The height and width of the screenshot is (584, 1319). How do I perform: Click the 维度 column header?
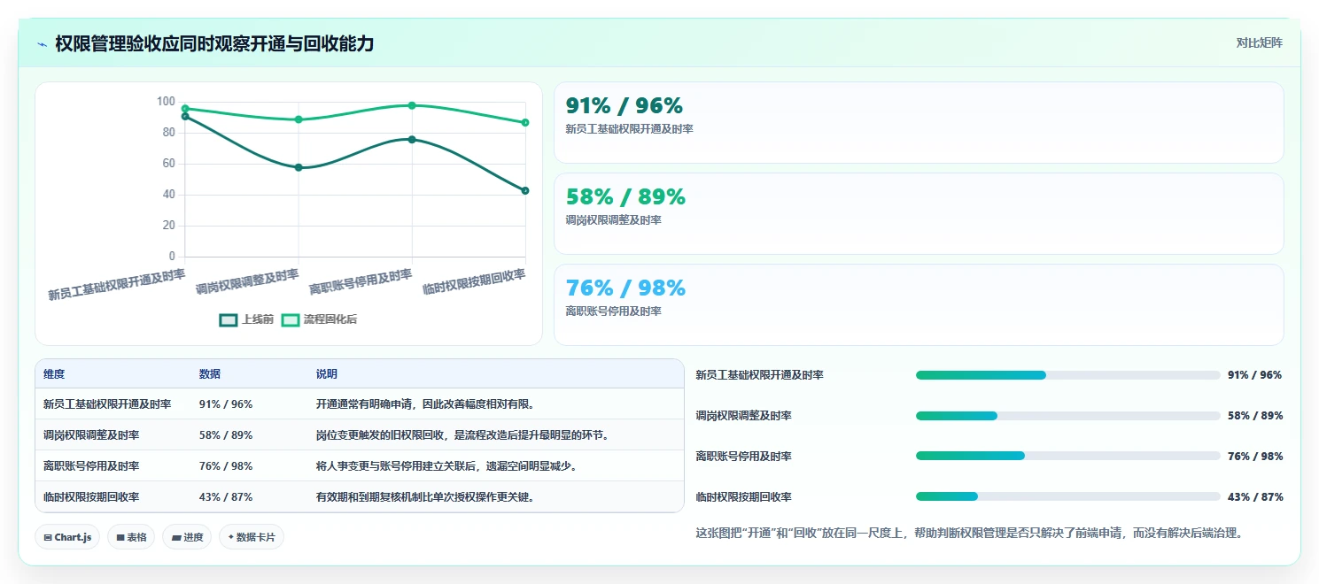(54, 374)
